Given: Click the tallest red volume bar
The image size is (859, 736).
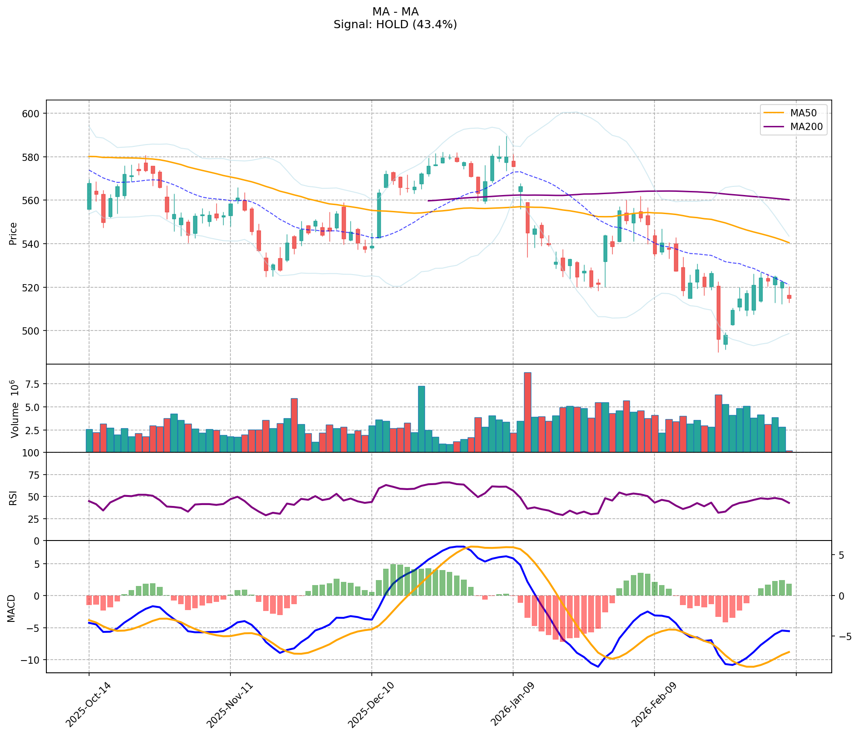Looking at the screenshot, I should pyautogui.click(x=527, y=412).
